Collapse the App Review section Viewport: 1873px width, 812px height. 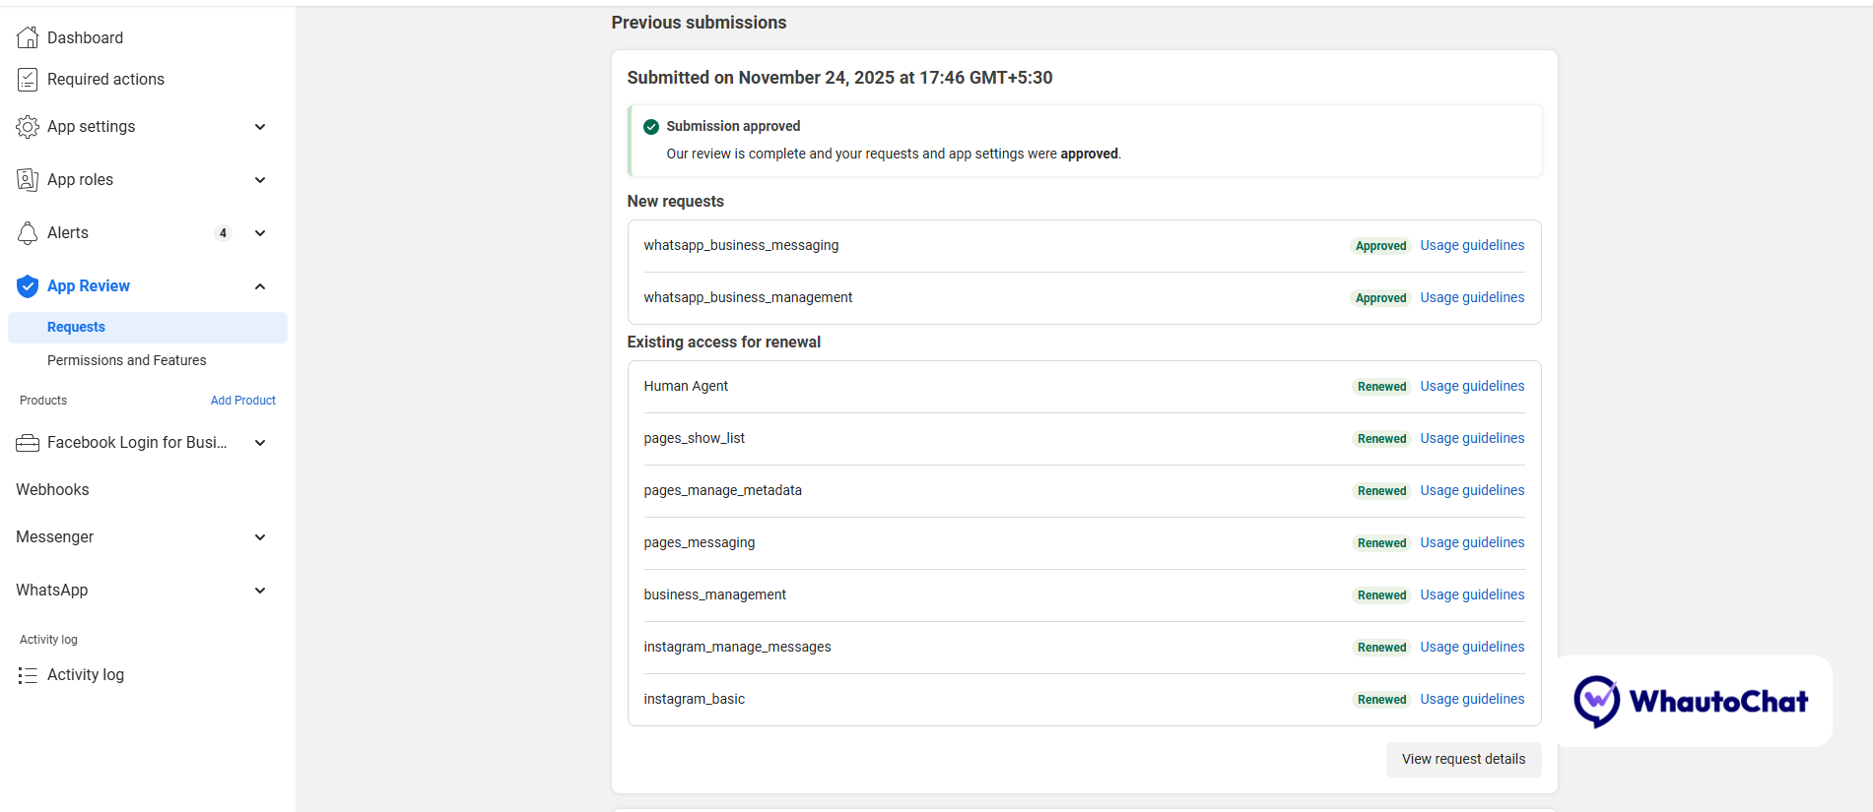pos(260,286)
